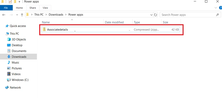Select Downloads in the navigation pane
Viewport: 222px width, 98px height.
click(19, 57)
